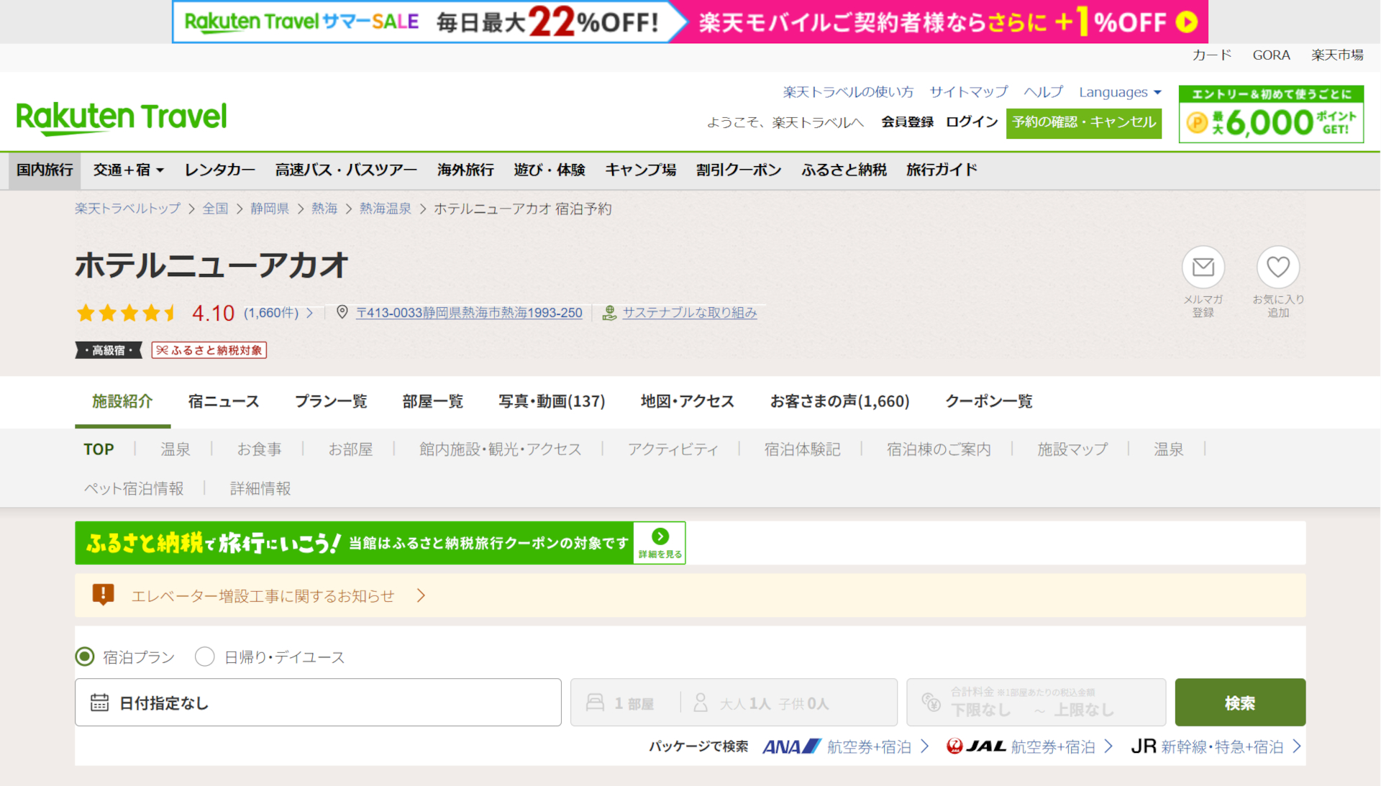
Task: Open the 交通＋宿 dropdown menu
Action: pos(128,170)
